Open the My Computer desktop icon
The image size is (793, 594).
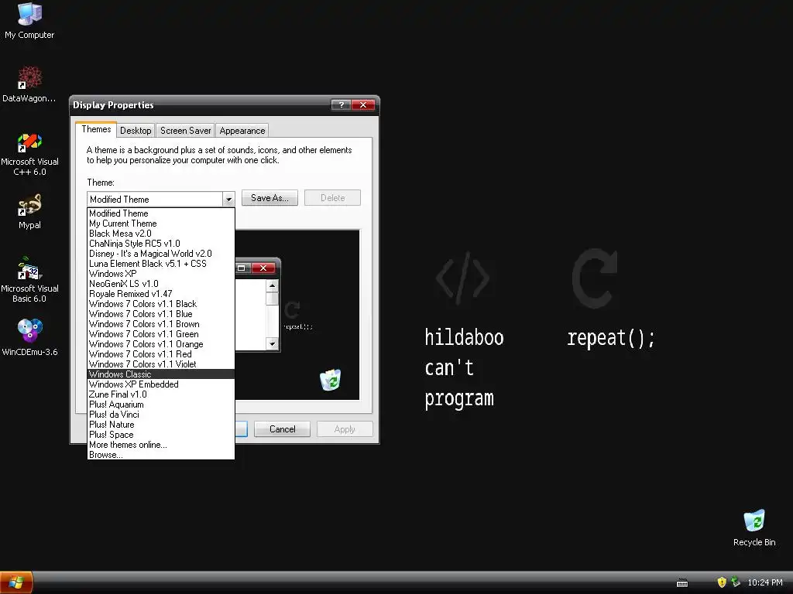coord(29,21)
